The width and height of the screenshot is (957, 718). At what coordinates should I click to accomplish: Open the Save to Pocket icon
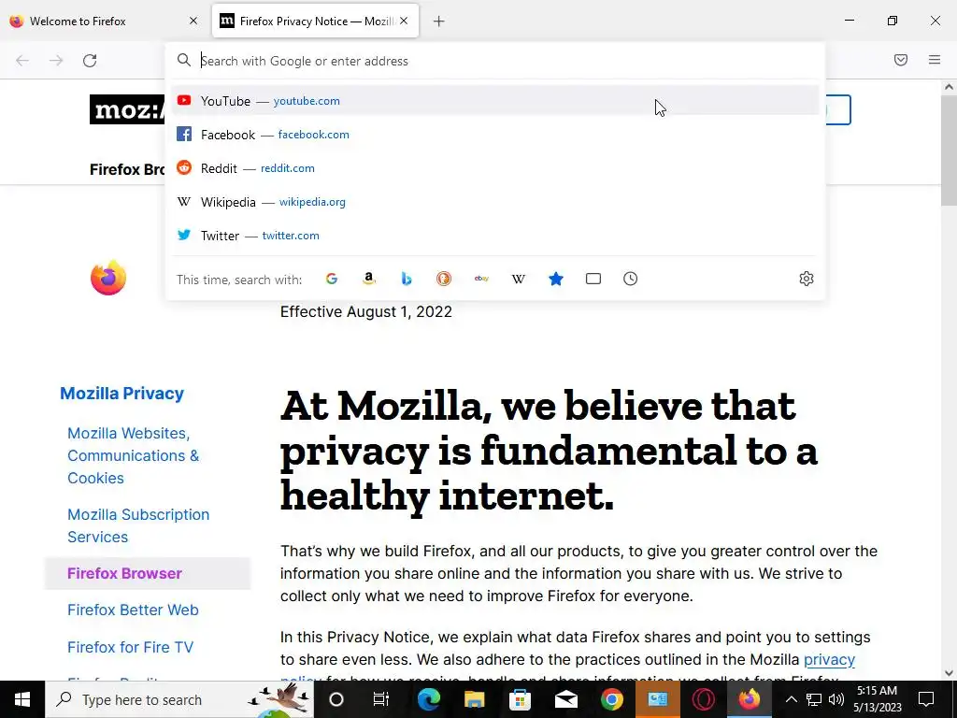tap(901, 60)
